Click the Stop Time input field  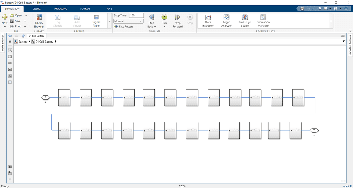pyautogui.click(x=136, y=15)
